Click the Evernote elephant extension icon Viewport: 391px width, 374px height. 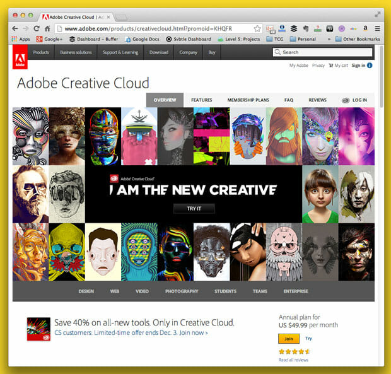tap(306, 28)
